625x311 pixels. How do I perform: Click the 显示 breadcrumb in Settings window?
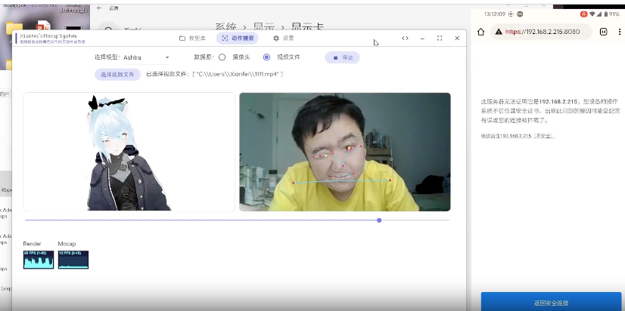(264, 27)
